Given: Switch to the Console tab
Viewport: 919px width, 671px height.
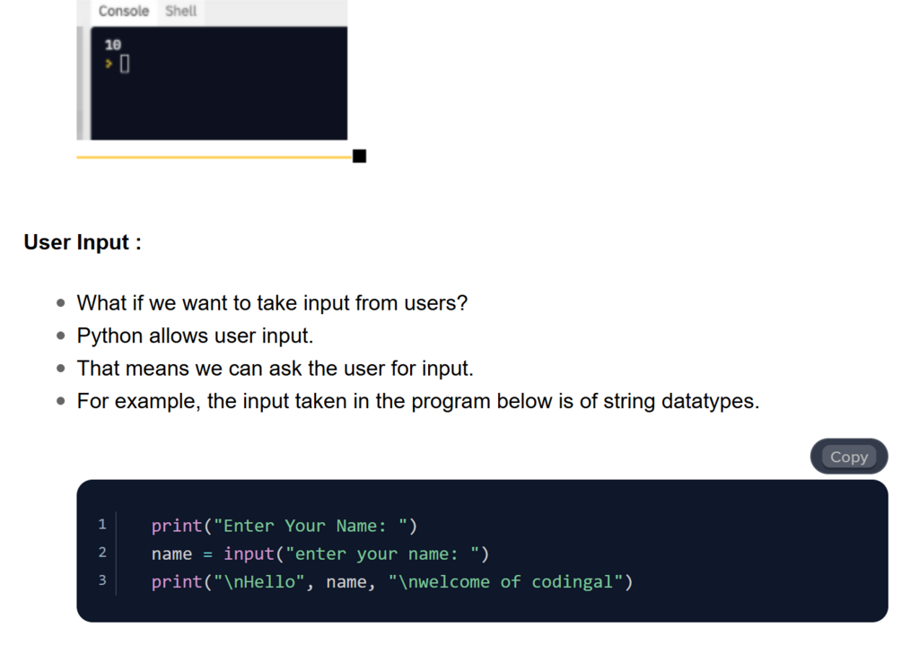Looking at the screenshot, I should 123,12.
